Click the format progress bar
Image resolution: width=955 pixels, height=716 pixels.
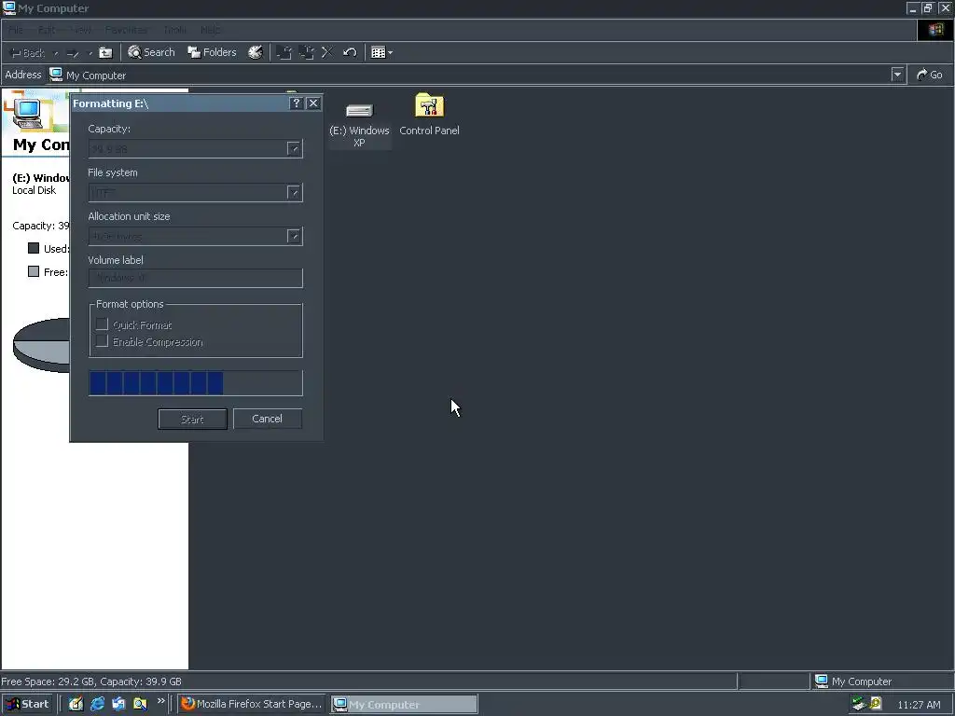tap(196, 383)
